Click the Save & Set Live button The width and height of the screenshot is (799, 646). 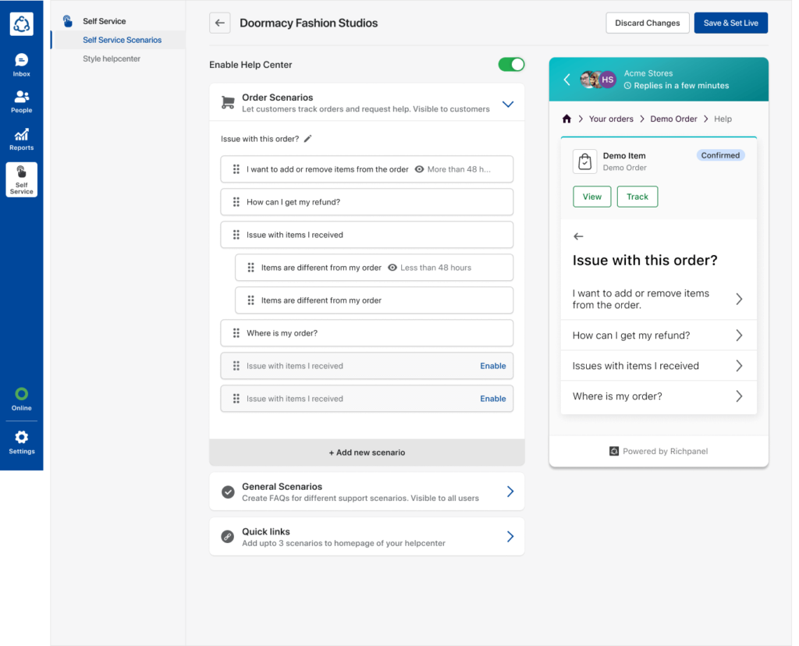(x=730, y=23)
